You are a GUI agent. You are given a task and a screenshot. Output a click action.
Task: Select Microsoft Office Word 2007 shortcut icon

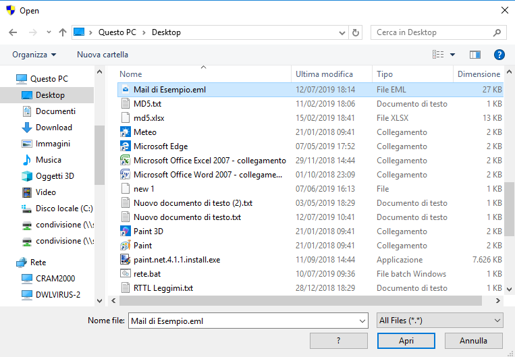click(x=125, y=174)
